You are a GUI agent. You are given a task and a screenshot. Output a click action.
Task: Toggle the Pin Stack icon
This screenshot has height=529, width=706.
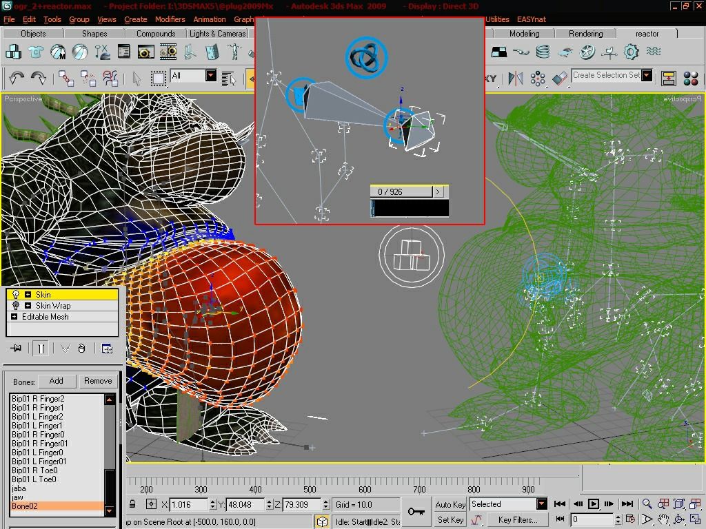point(17,348)
